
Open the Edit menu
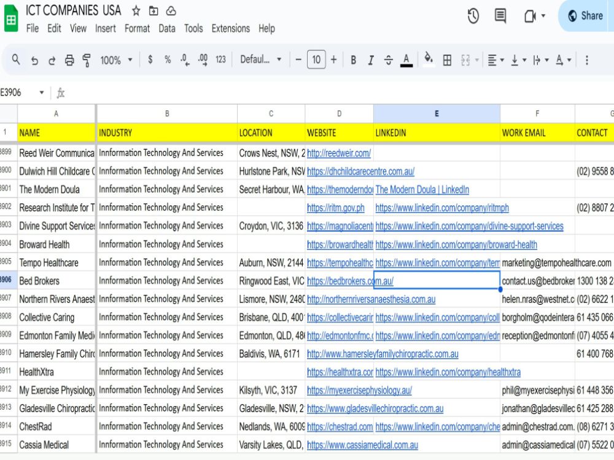tap(54, 28)
